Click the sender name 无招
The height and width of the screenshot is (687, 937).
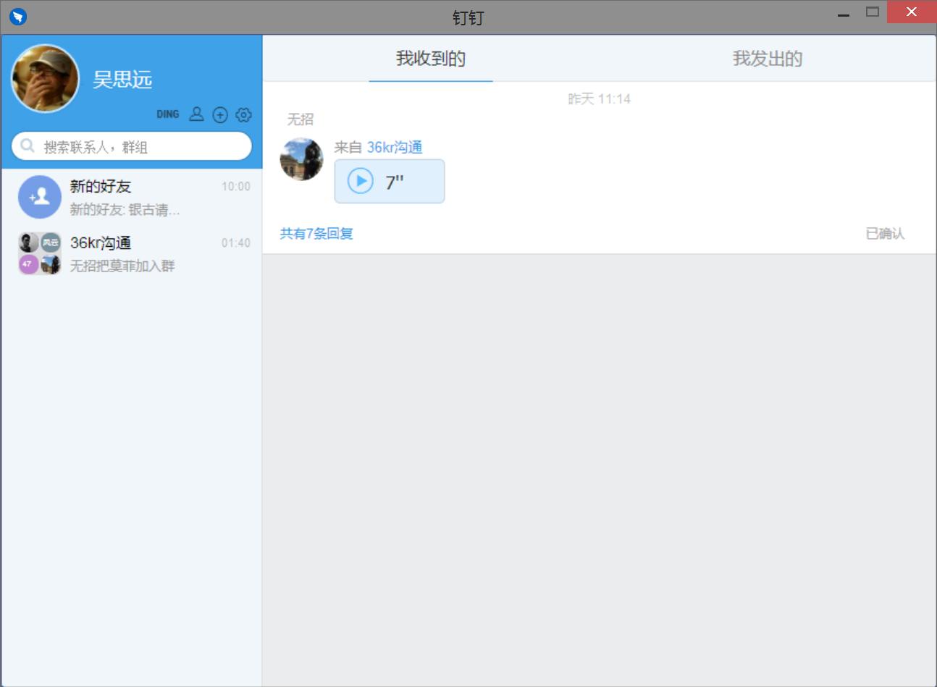tap(301, 119)
